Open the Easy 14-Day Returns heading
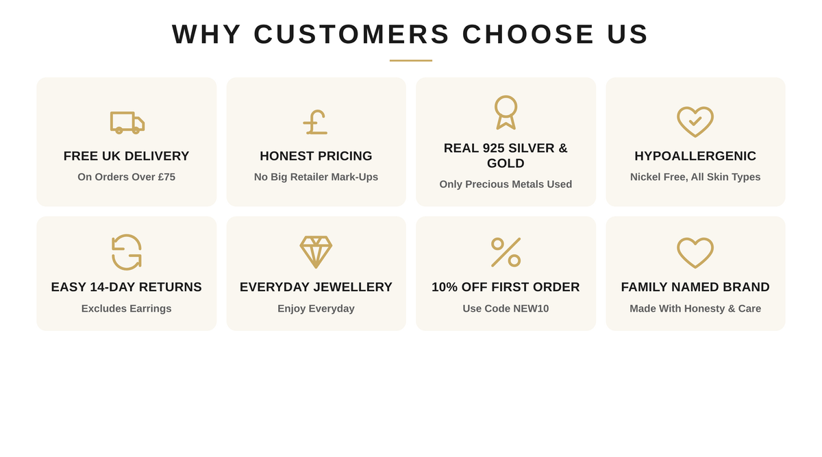Screen dimensions: 822x457 pos(127,287)
